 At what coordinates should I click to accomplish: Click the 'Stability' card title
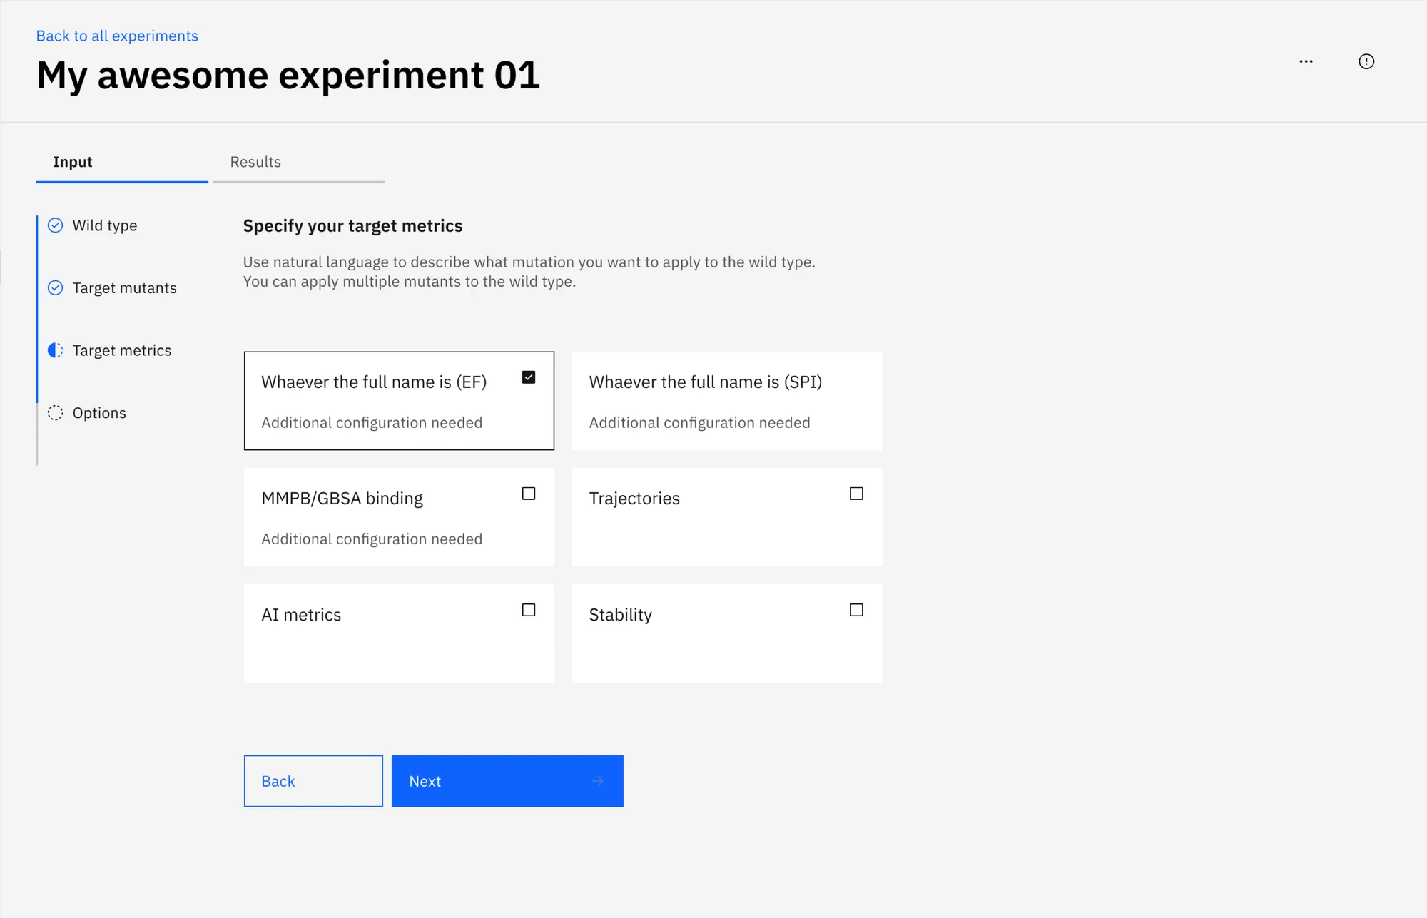[621, 615]
